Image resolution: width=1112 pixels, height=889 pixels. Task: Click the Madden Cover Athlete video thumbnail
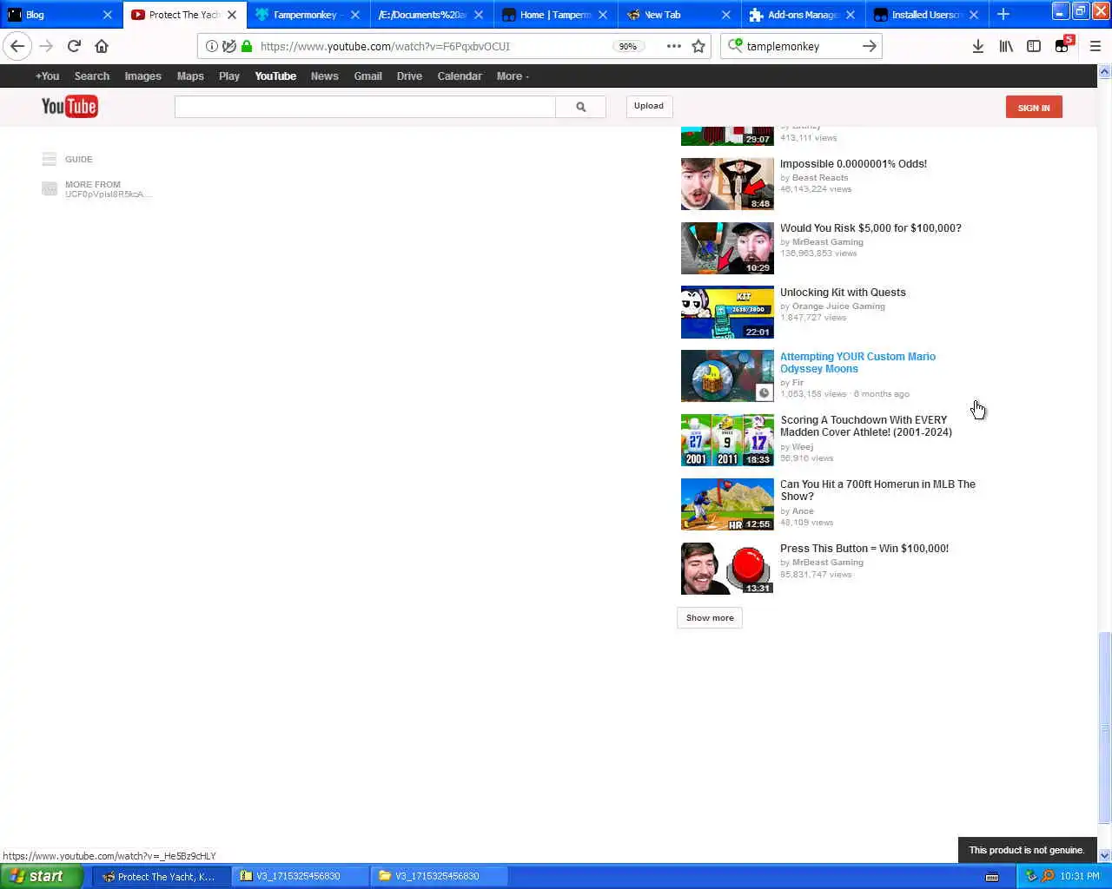pyautogui.click(x=727, y=440)
